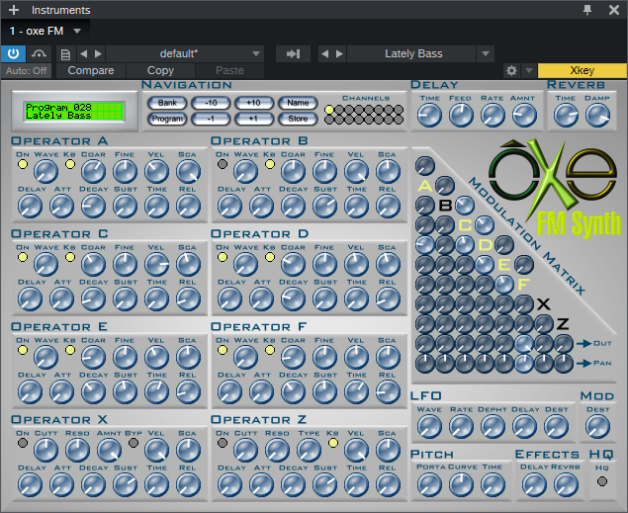Select next Lately Bass program arrow

click(340, 53)
